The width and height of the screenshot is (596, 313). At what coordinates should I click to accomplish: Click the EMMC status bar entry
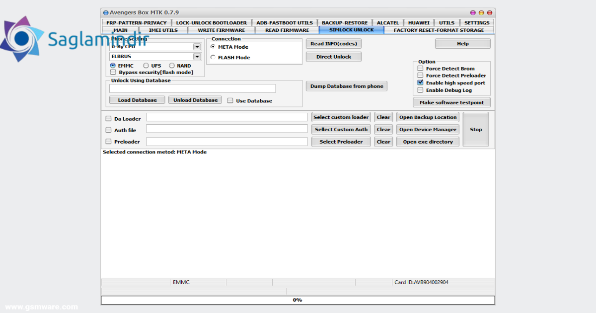tap(181, 282)
